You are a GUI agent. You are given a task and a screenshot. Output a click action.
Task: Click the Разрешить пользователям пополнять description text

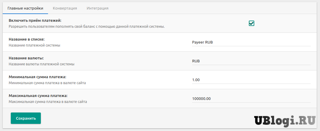click(x=86, y=27)
